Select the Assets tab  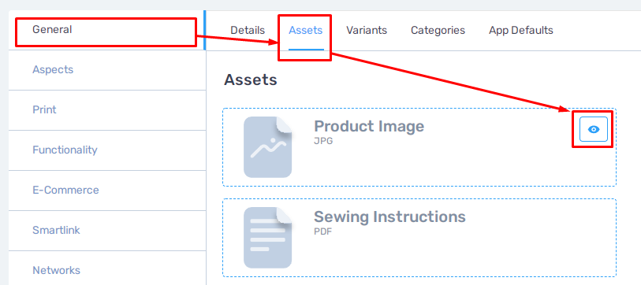[306, 31]
